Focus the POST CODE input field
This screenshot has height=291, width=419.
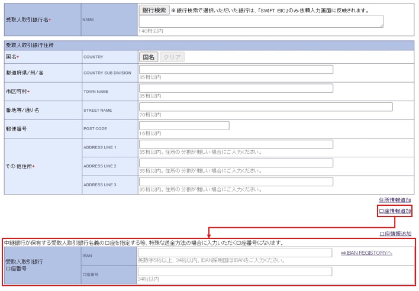184,126
